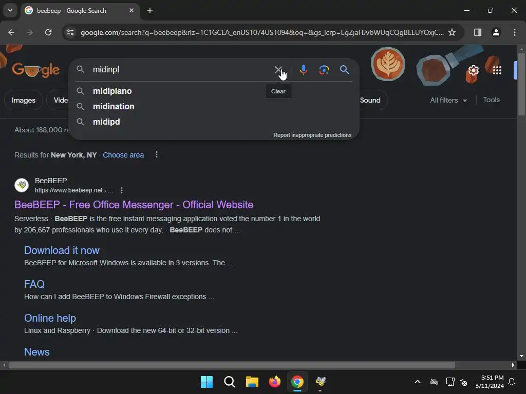Close the beebeep Google Search tab
526x394 pixels.
[x=131, y=10]
